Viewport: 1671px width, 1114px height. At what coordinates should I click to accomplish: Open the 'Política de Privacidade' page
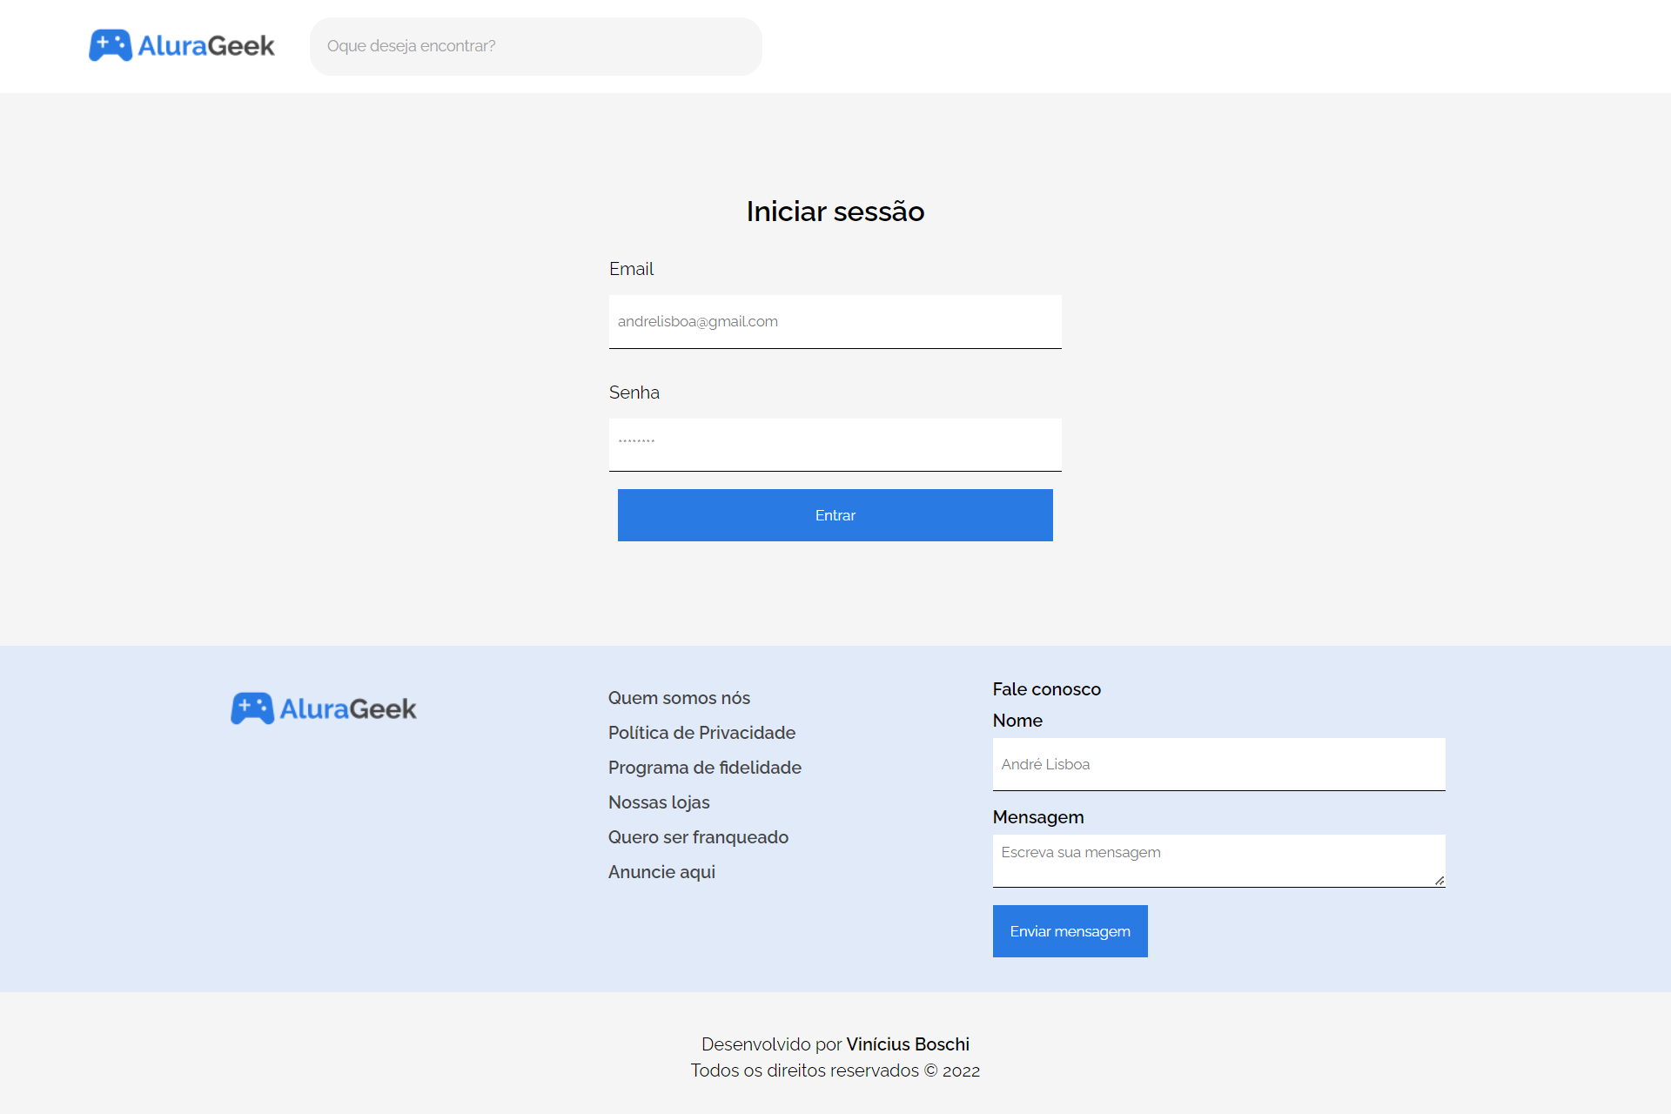701,733
